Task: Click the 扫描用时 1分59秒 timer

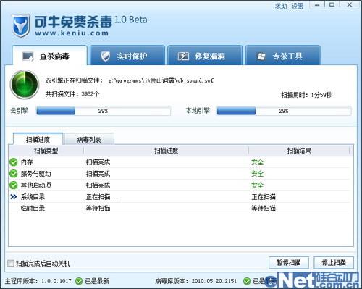Action: point(307,95)
